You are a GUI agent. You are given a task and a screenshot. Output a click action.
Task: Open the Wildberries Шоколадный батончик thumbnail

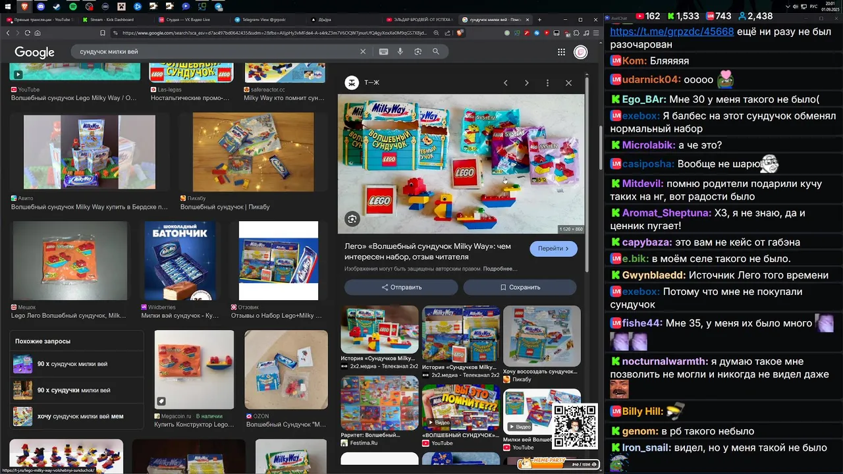180,261
